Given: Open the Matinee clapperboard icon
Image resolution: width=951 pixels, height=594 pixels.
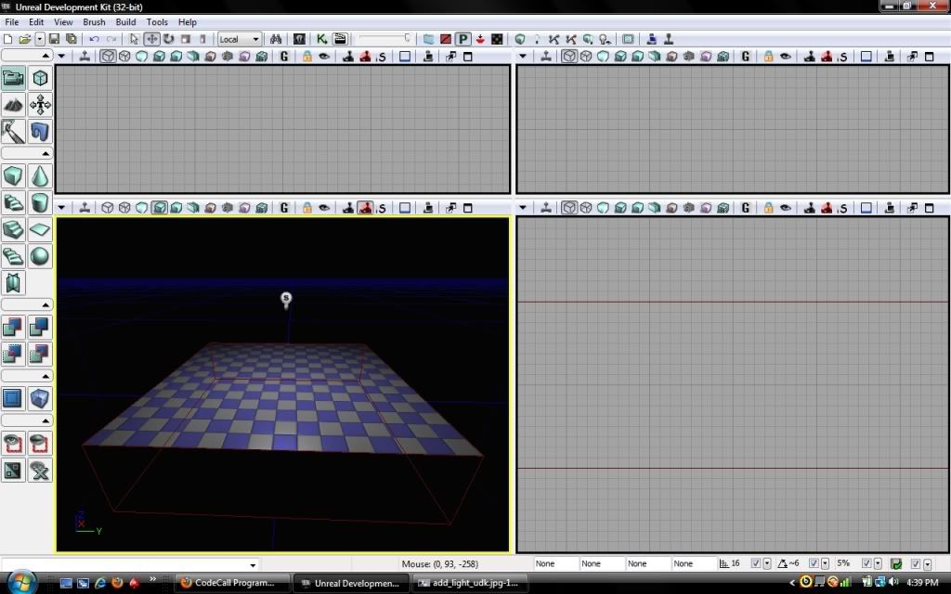Looking at the screenshot, I should (340, 39).
